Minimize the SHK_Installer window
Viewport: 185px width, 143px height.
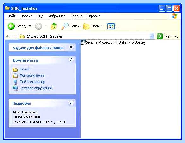coord(162,8)
